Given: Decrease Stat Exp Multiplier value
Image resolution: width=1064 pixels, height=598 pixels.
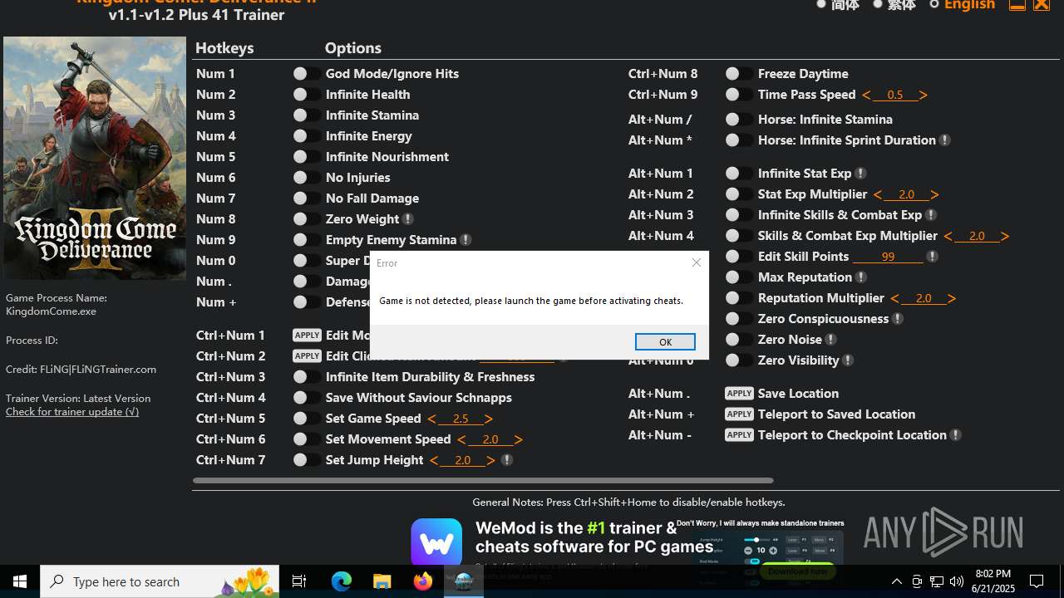Looking at the screenshot, I should (878, 195).
